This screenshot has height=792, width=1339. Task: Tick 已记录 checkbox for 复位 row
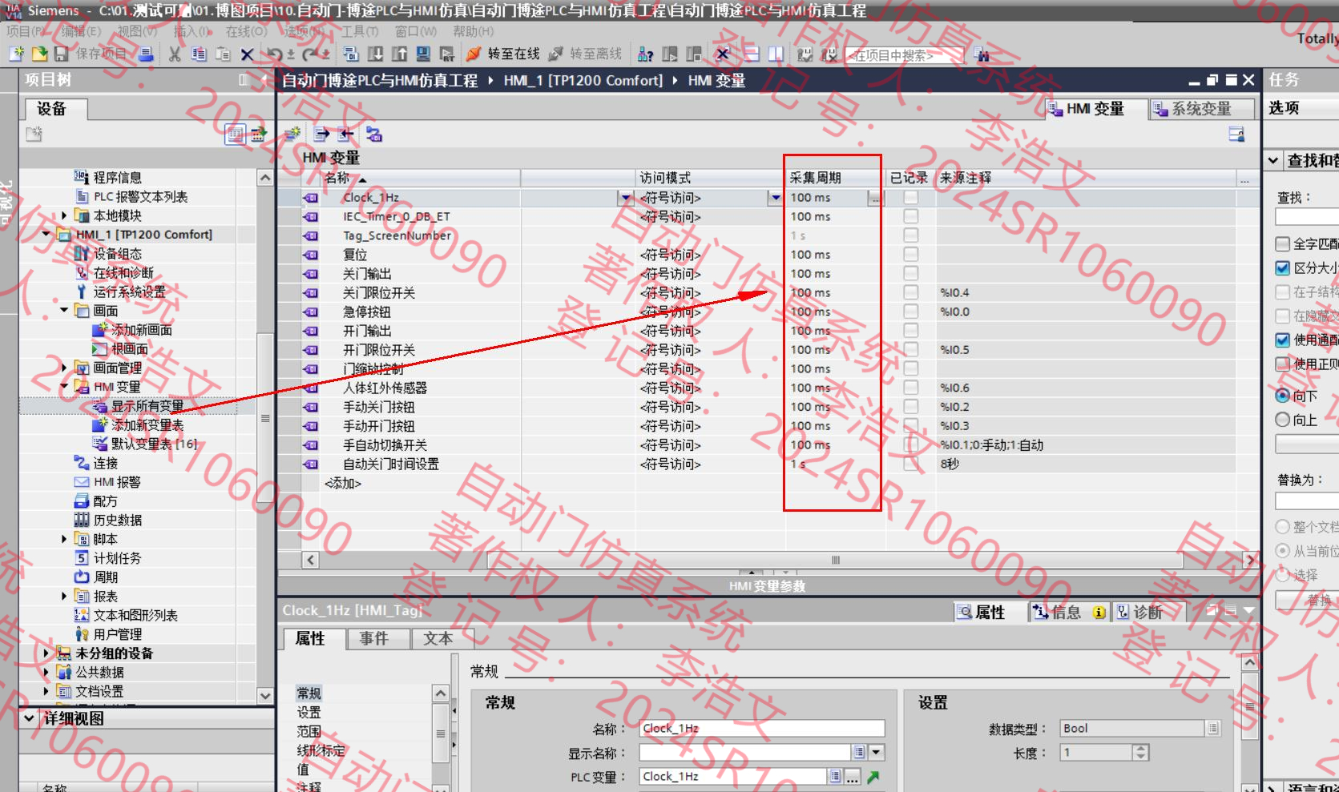pos(911,254)
